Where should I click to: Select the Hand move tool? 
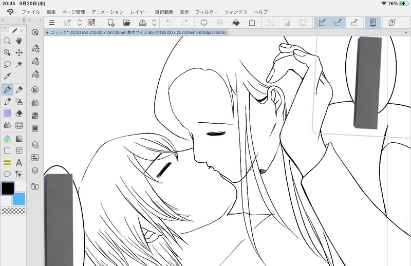tap(19, 41)
